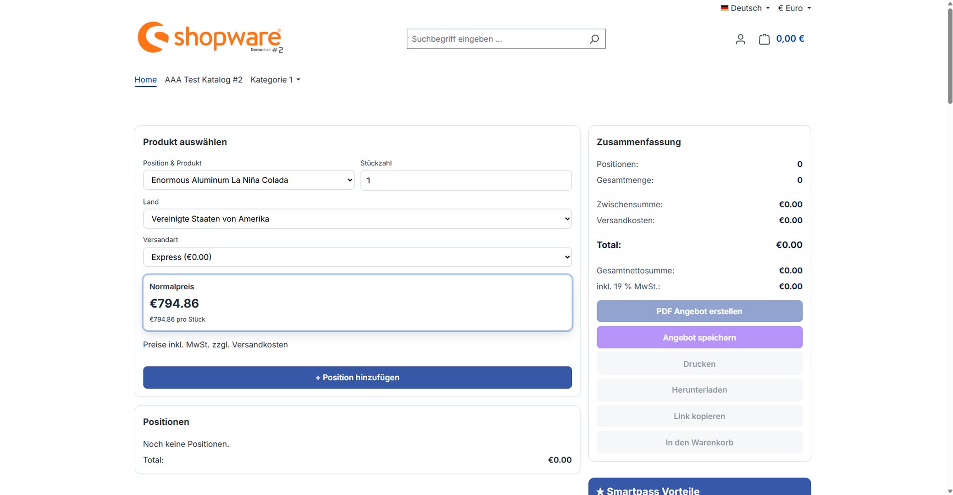Open AAA Test Katalog #2 category
953x495 pixels.
click(x=204, y=80)
